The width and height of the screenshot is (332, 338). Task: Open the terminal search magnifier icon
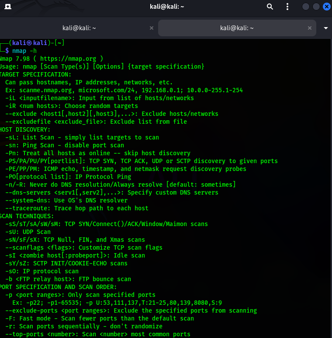(270, 7)
